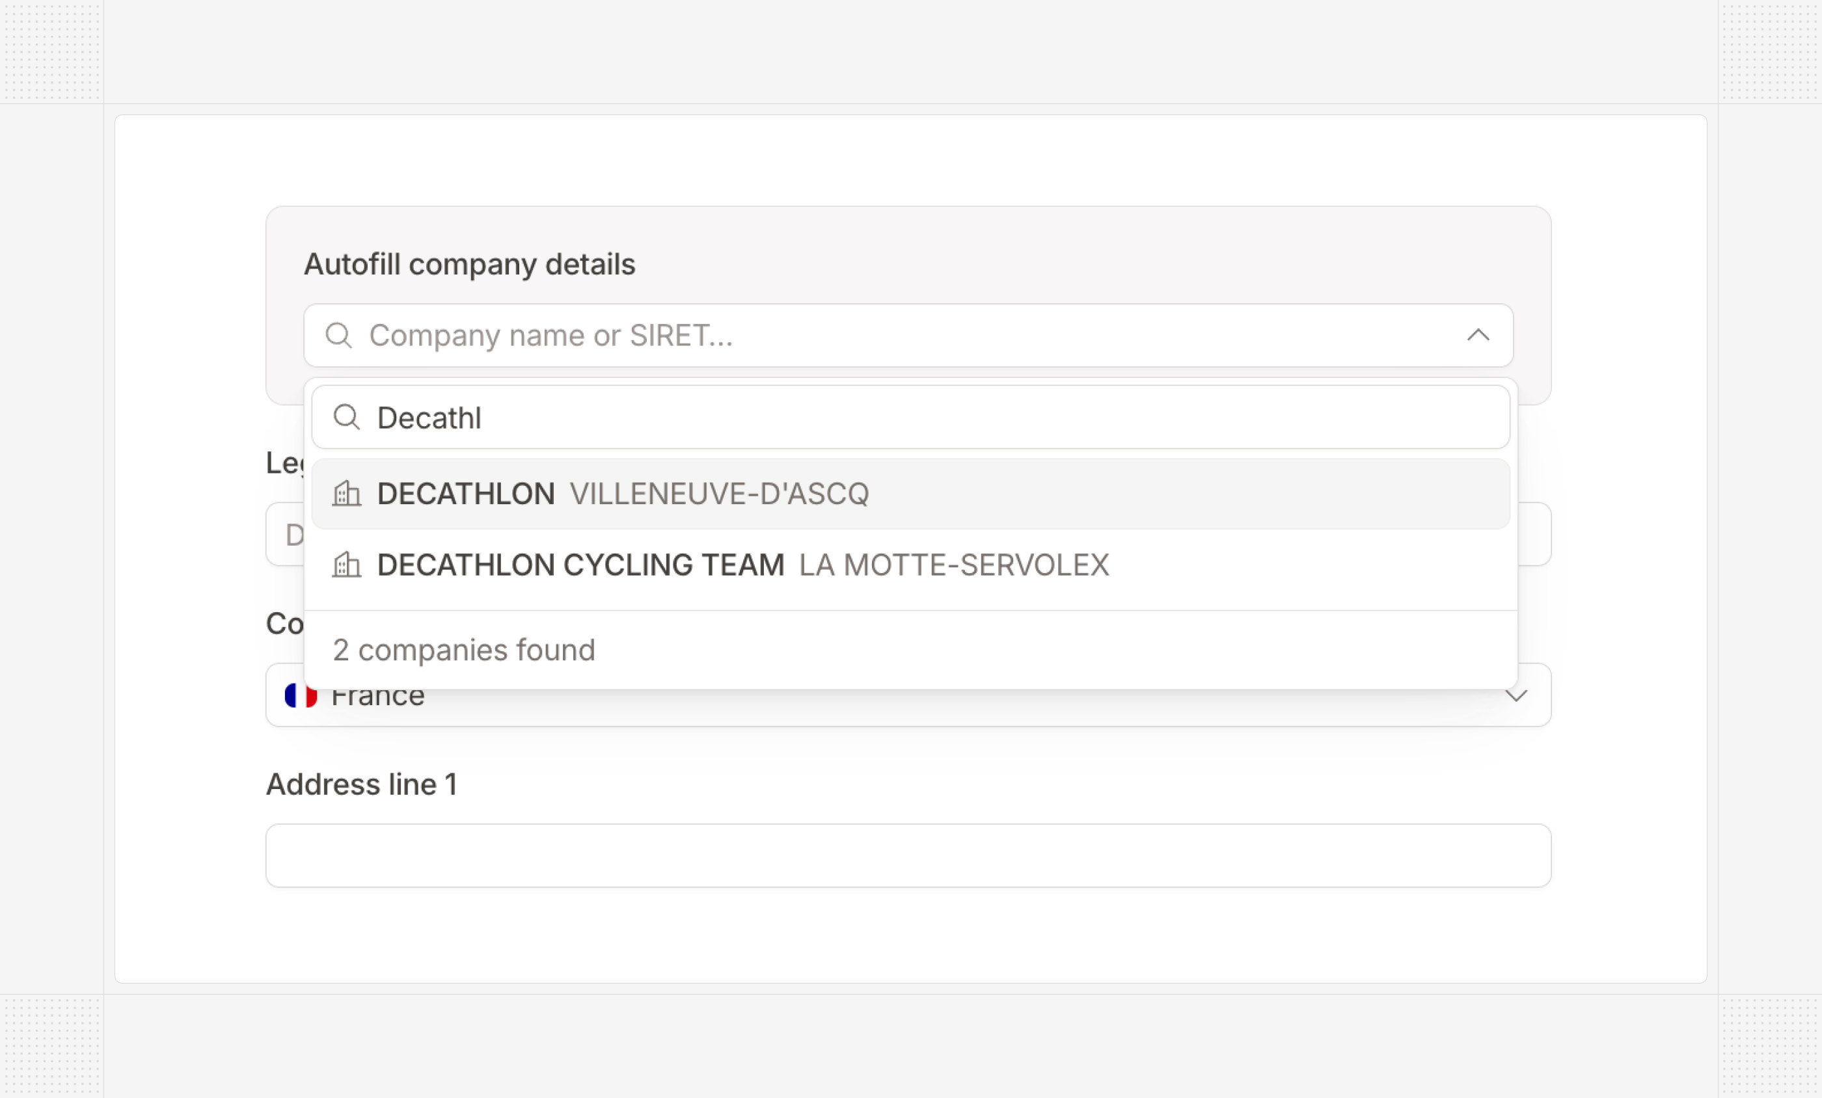Open the France country dropdown arrow
The image size is (1822, 1098).
click(x=1516, y=696)
